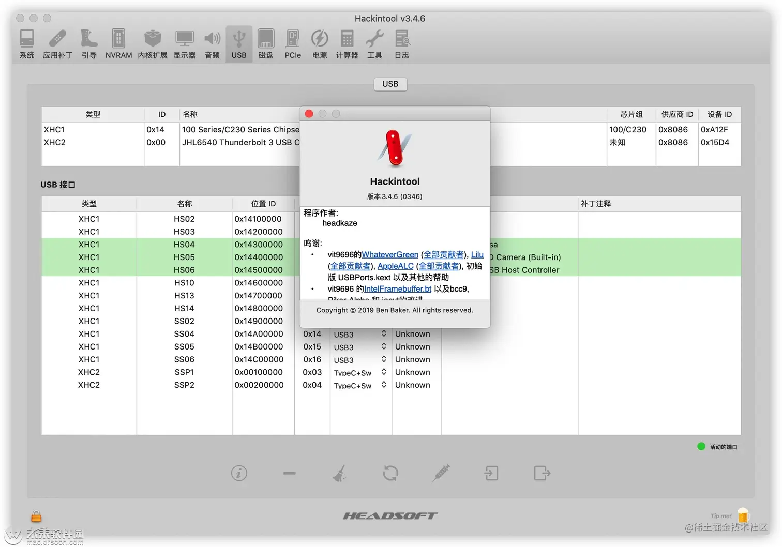Select the HS02 port row
782x547 pixels.
click(391, 219)
